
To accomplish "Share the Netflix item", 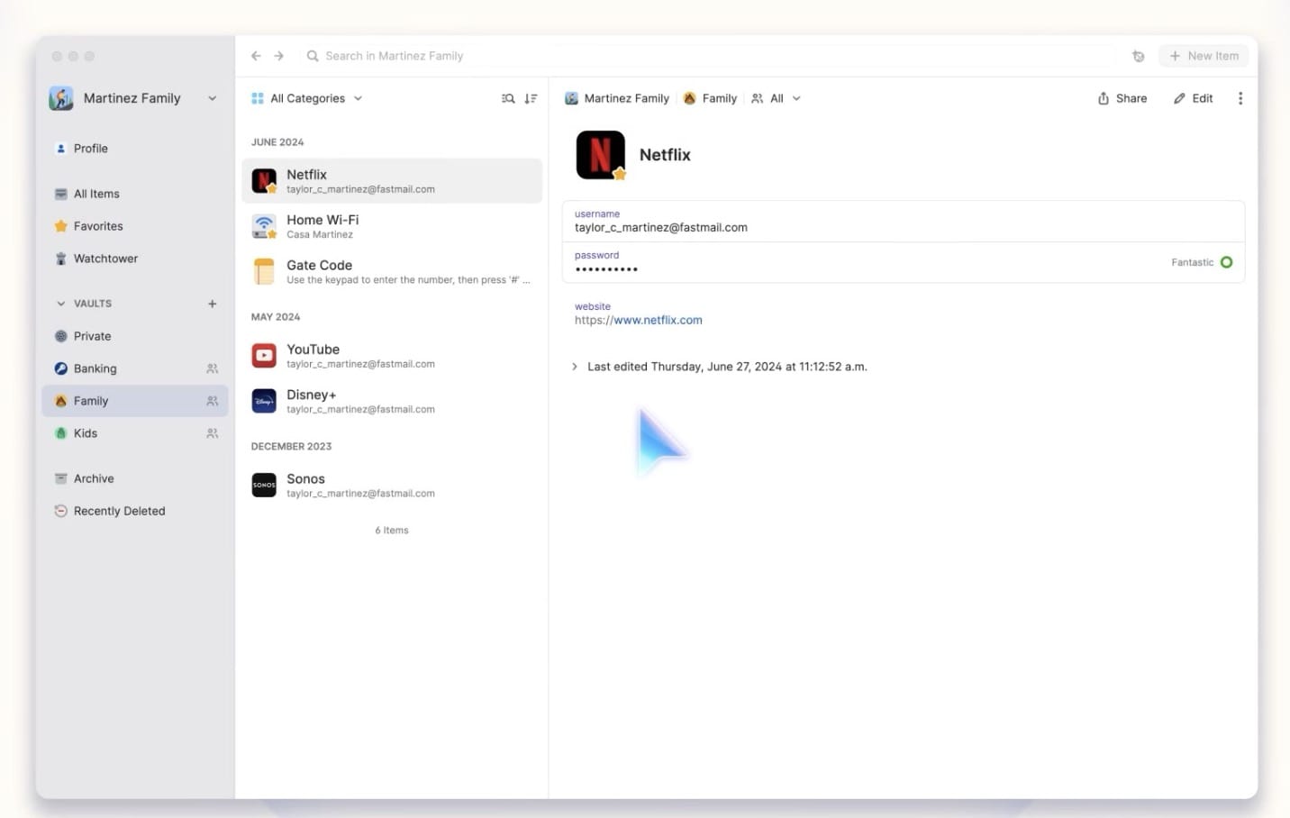I will [x=1122, y=98].
